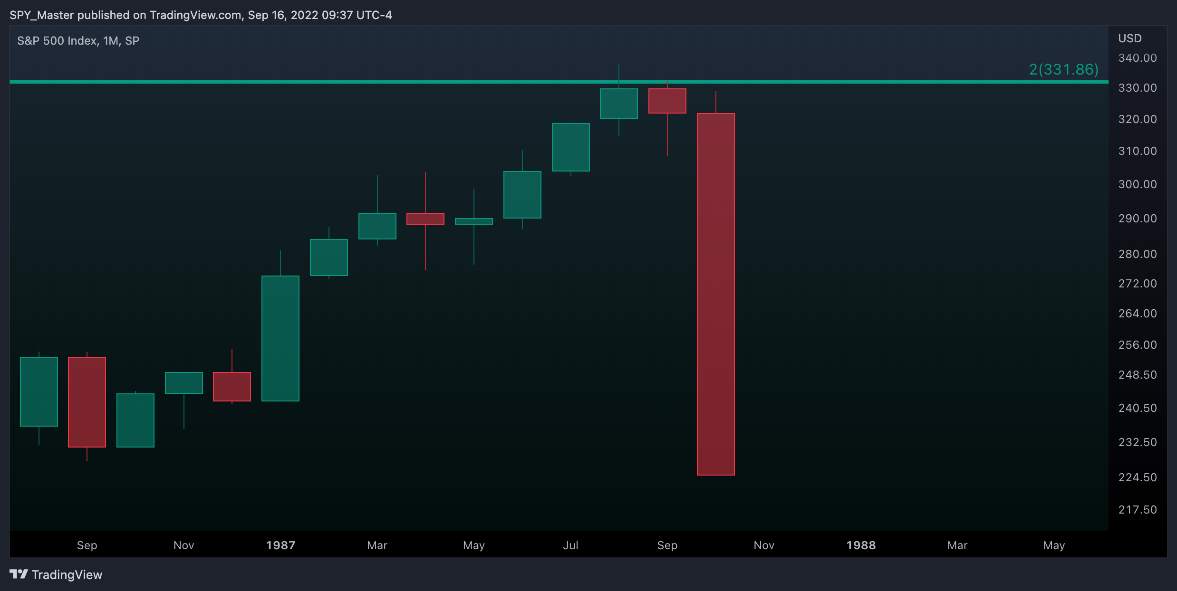Image resolution: width=1177 pixels, height=591 pixels.
Task: Click the green June 1987 candle
Action: [x=522, y=195]
